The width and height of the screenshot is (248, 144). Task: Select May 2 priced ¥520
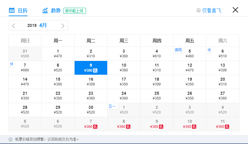click(x=157, y=110)
